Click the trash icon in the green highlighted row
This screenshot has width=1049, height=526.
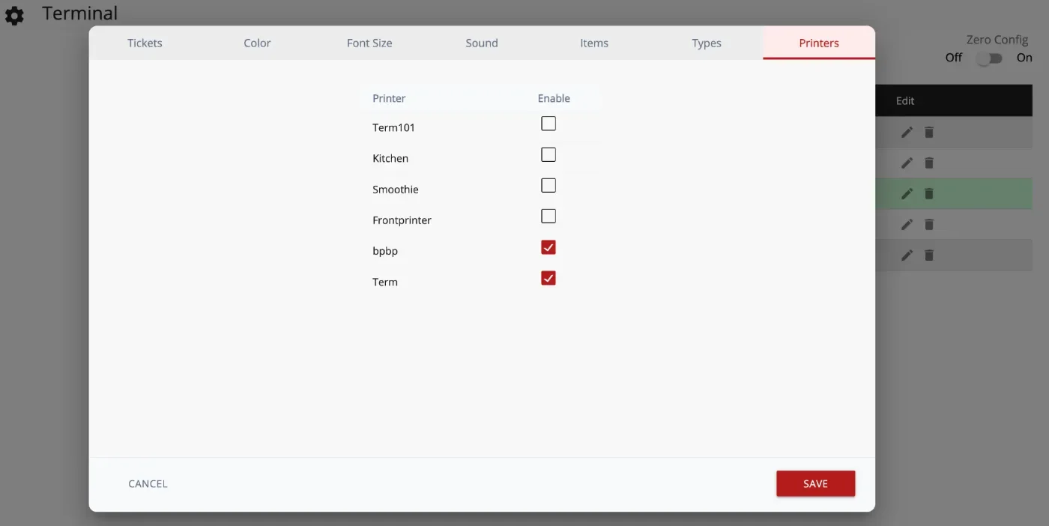point(929,193)
